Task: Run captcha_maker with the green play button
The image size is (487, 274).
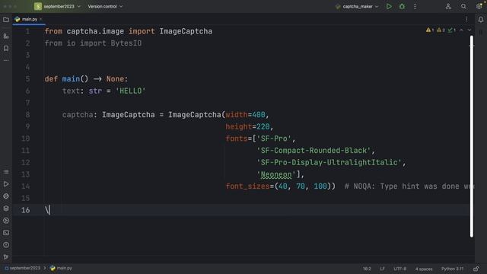Action: pyautogui.click(x=389, y=6)
